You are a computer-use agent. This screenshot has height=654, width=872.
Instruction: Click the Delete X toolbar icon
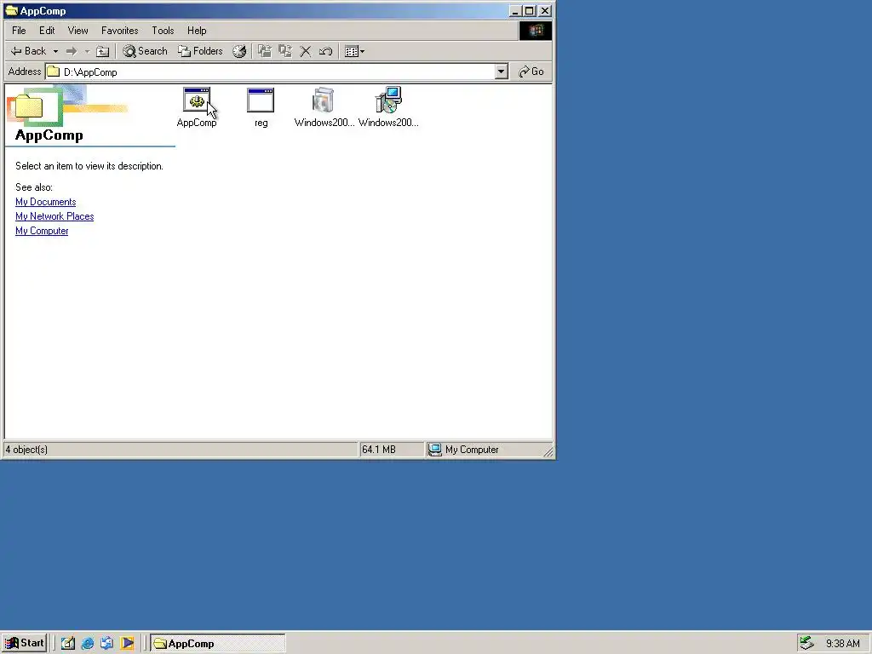[306, 51]
